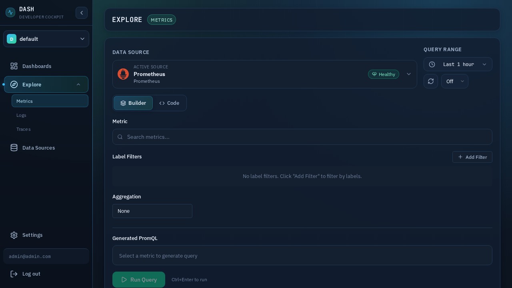Select the Dashboards grid icon
Viewport: 512px width, 288px height.
(14, 66)
